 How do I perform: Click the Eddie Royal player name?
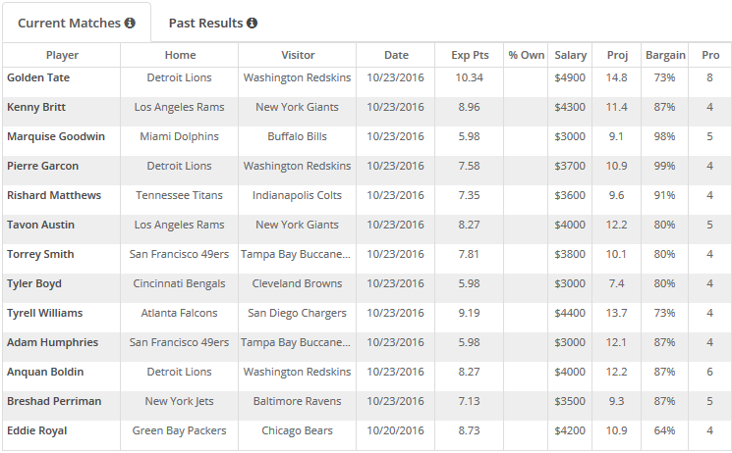[37, 430]
